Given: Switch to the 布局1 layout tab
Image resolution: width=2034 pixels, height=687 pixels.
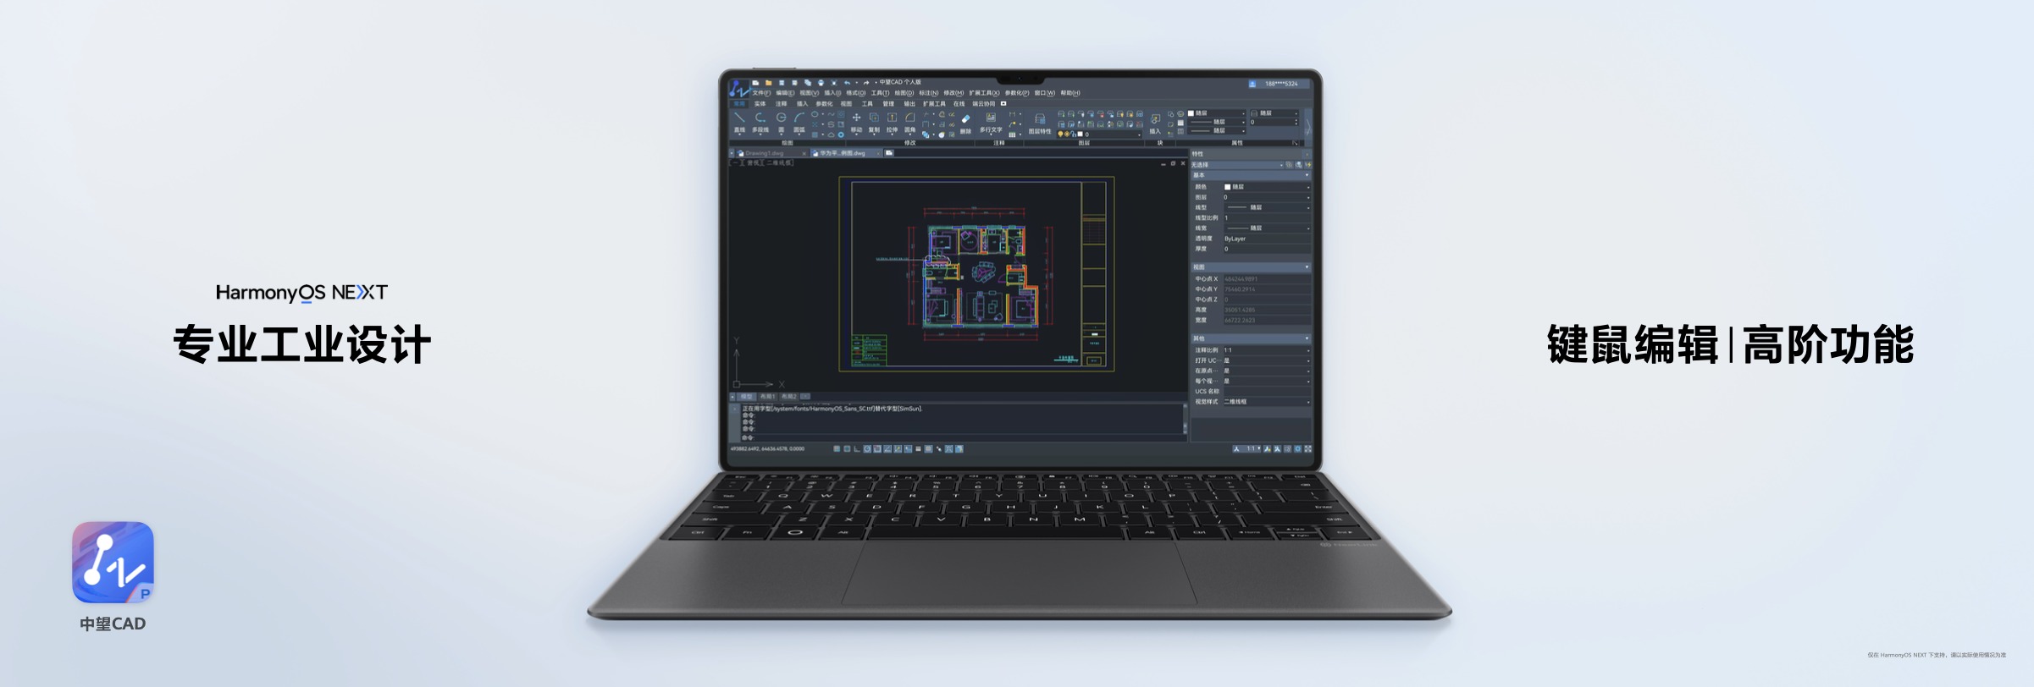Looking at the screenshot, I should pyautogui.click(x=767, y=397).
